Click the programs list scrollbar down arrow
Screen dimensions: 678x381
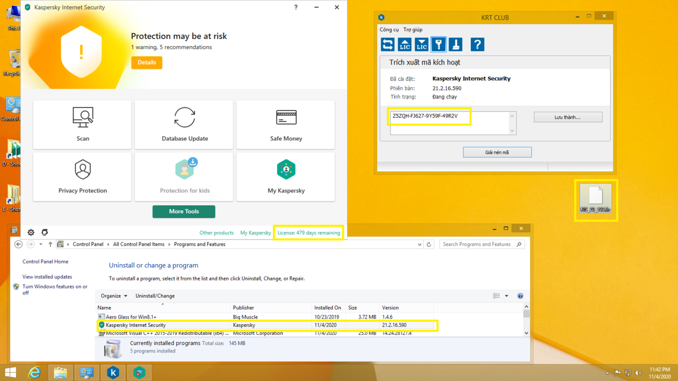(526, 333)
